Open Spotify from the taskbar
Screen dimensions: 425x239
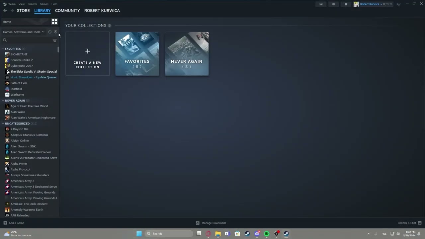click(x=267, y=234)
